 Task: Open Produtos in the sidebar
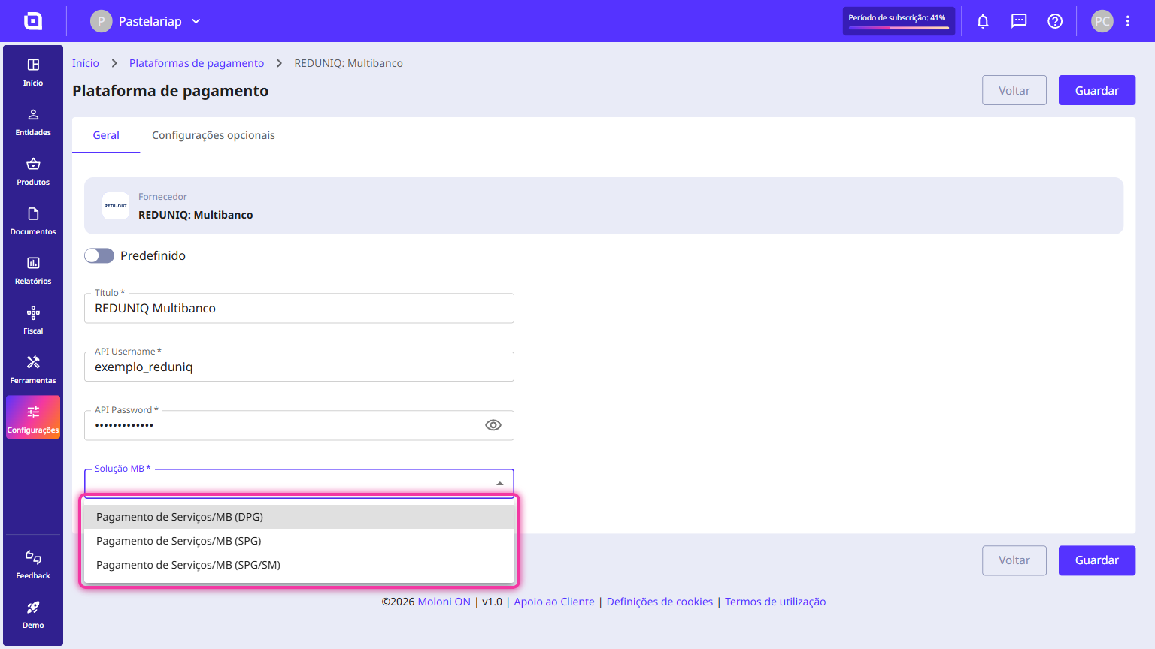(33, 172)
